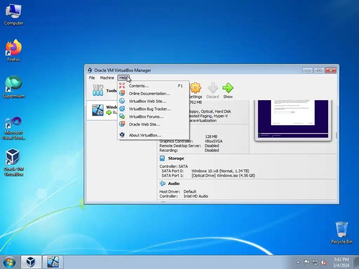359x269 pixels.
Task: Click 'VBoxSVGA' graphics controller value
Action: [x=214, y=141]
